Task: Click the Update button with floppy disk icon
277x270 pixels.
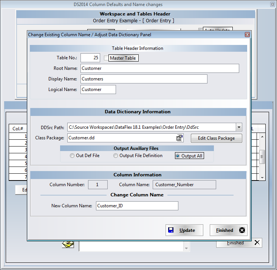Action: coord(184,230)
